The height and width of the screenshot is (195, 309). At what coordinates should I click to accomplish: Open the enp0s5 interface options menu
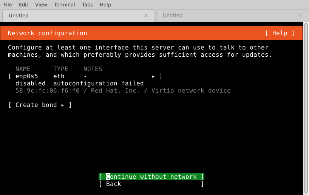85,76
